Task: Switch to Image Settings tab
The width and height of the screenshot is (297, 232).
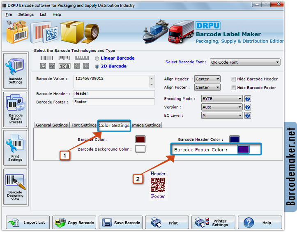Action: click(146, 125)
